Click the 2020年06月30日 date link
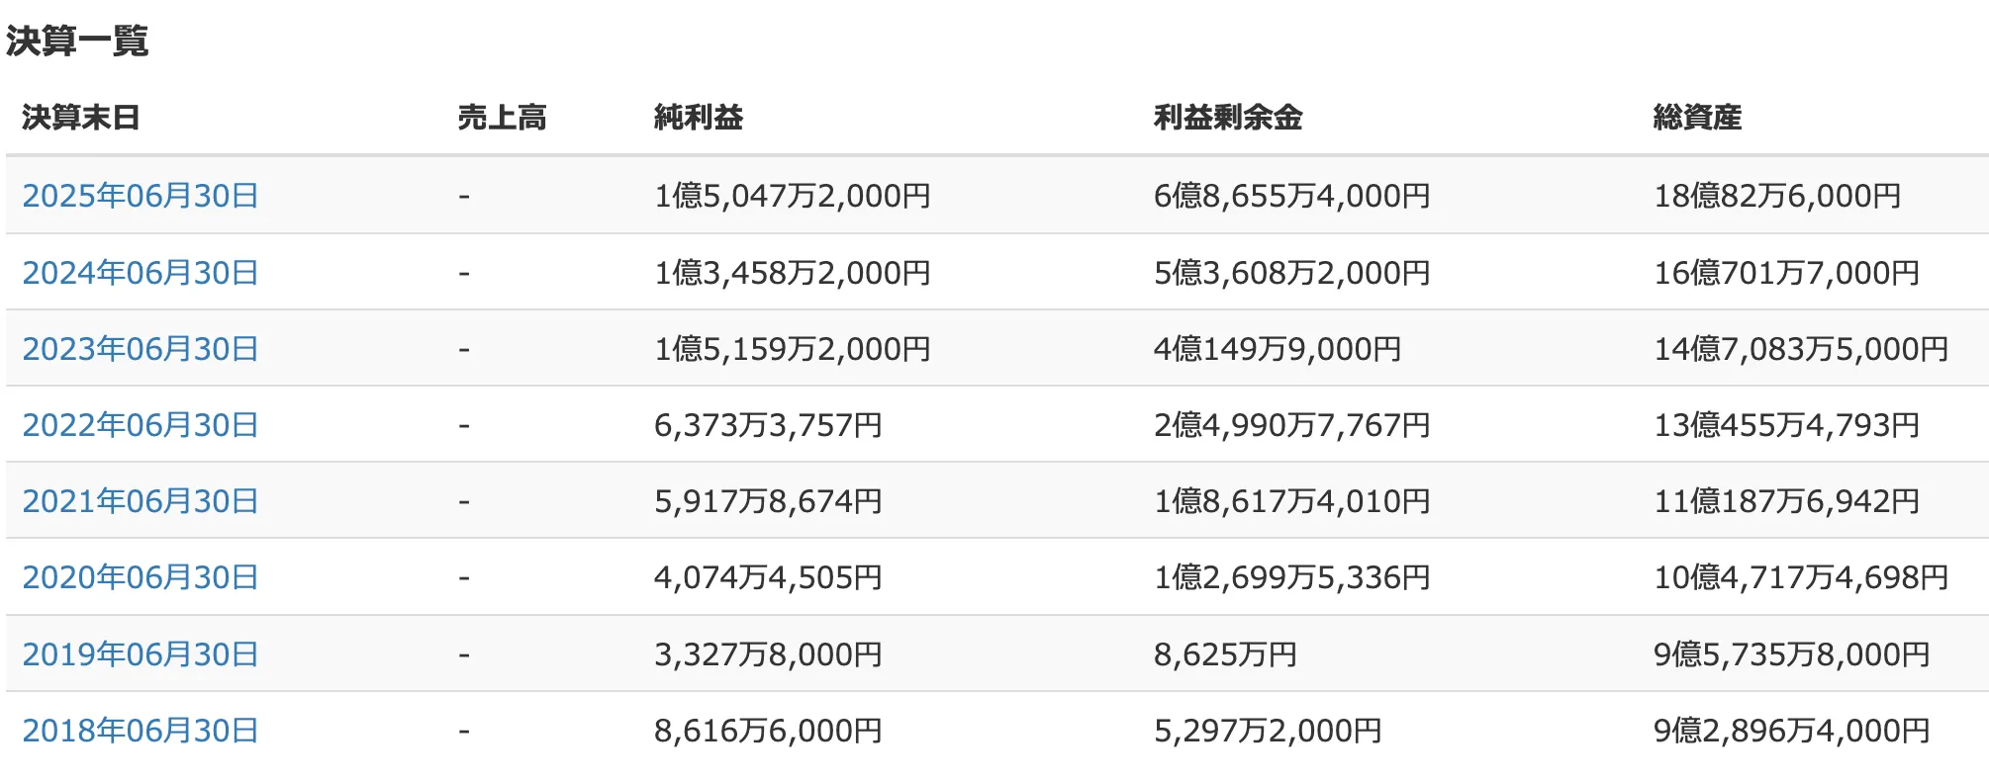The image size is (1989, 781). click(x=140, y=577)
